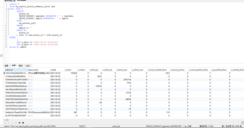Click the v_cshow column header
The height and width of the screenshot is (128, 244).
coord(83,70)
